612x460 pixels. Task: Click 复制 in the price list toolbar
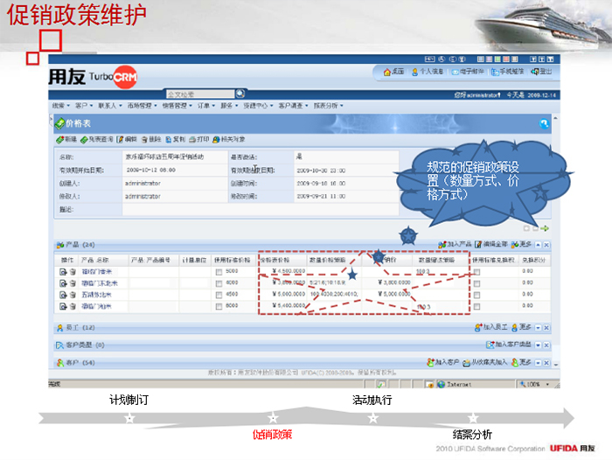[x=175, y=139]
